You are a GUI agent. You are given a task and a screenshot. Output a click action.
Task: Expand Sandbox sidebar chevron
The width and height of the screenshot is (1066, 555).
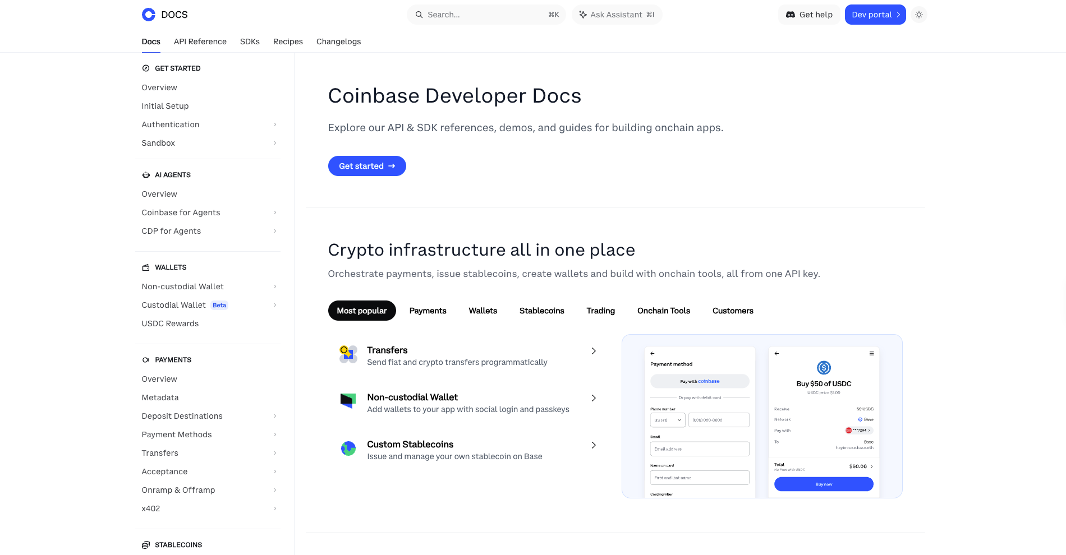pos(275,143)
